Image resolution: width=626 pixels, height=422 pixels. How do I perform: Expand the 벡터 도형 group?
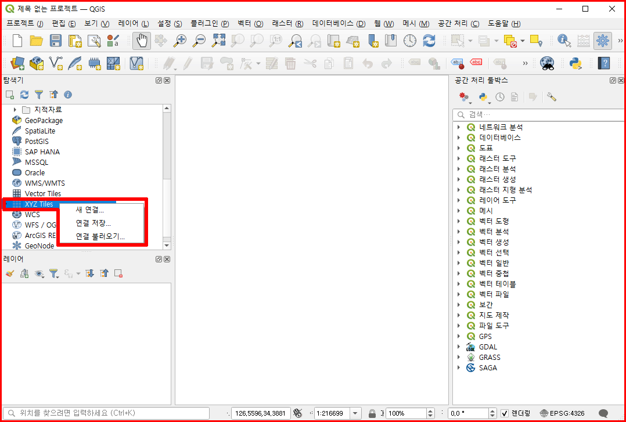pos(459,221)
